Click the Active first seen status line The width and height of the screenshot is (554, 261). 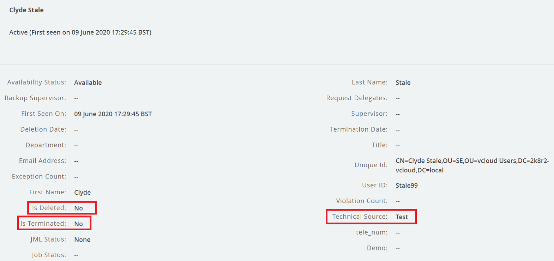(80, 32)
